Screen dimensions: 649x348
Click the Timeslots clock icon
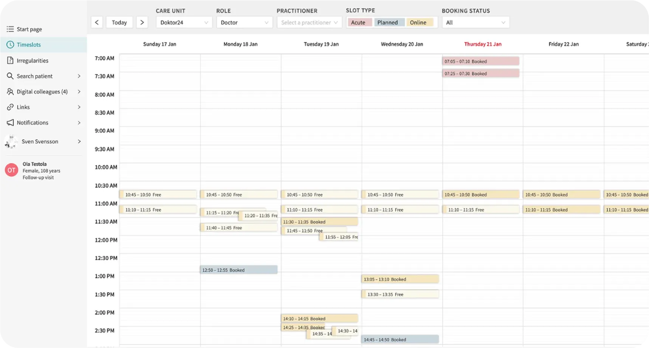click(10, 45)
